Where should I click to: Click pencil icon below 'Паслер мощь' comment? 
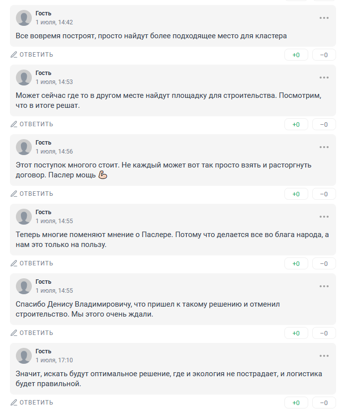[x=14, y=194]
